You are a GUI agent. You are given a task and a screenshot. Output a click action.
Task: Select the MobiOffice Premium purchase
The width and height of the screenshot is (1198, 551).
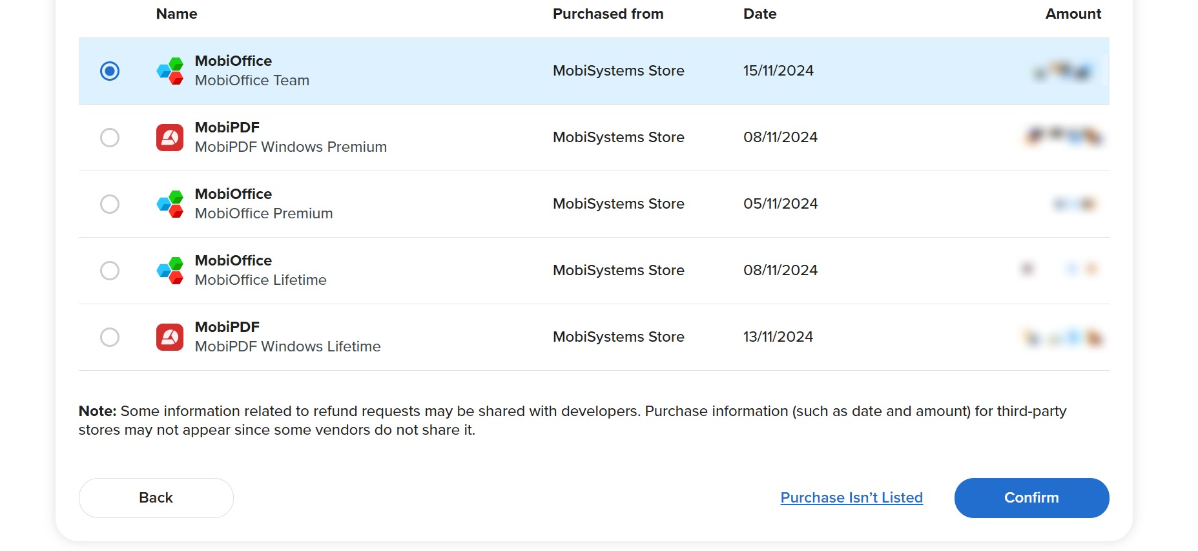pyautogui.click(x=110, y=203)
